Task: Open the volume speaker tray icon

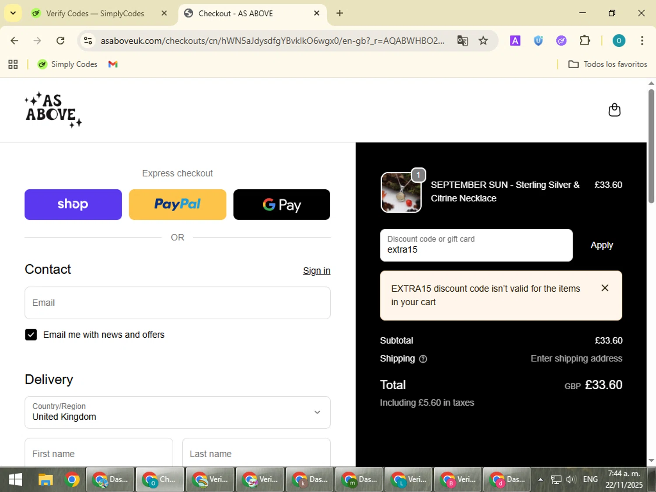Action: (x=570, y=479)
